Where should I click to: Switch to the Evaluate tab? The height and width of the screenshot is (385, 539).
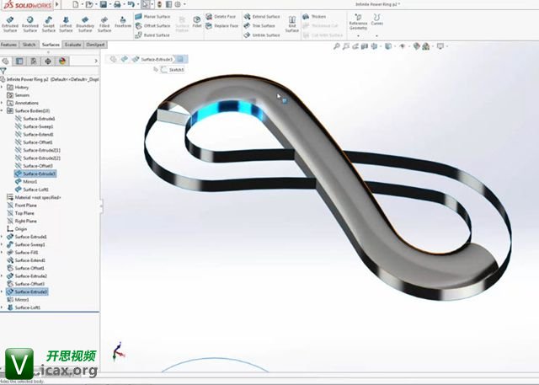[x=73, y=45]
